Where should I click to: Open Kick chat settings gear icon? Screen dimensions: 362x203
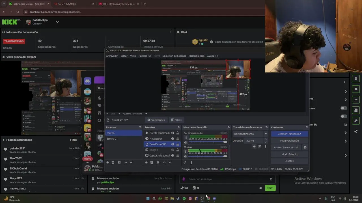[x=260, y=188]
